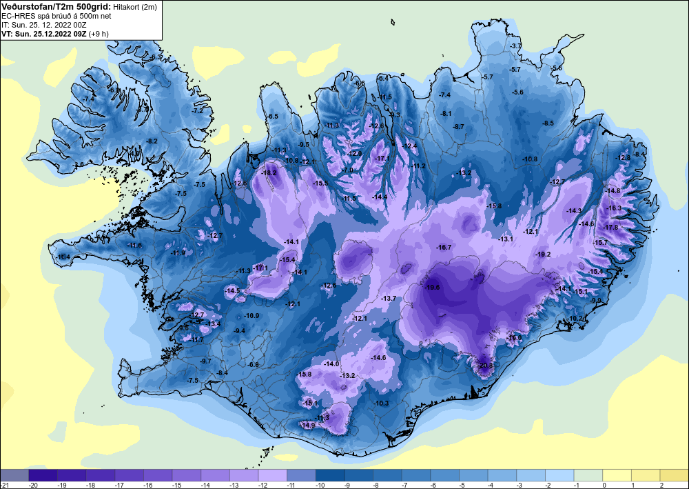Click the -8.7 temperature label
The image size is (689, 489).
(458, 127)
